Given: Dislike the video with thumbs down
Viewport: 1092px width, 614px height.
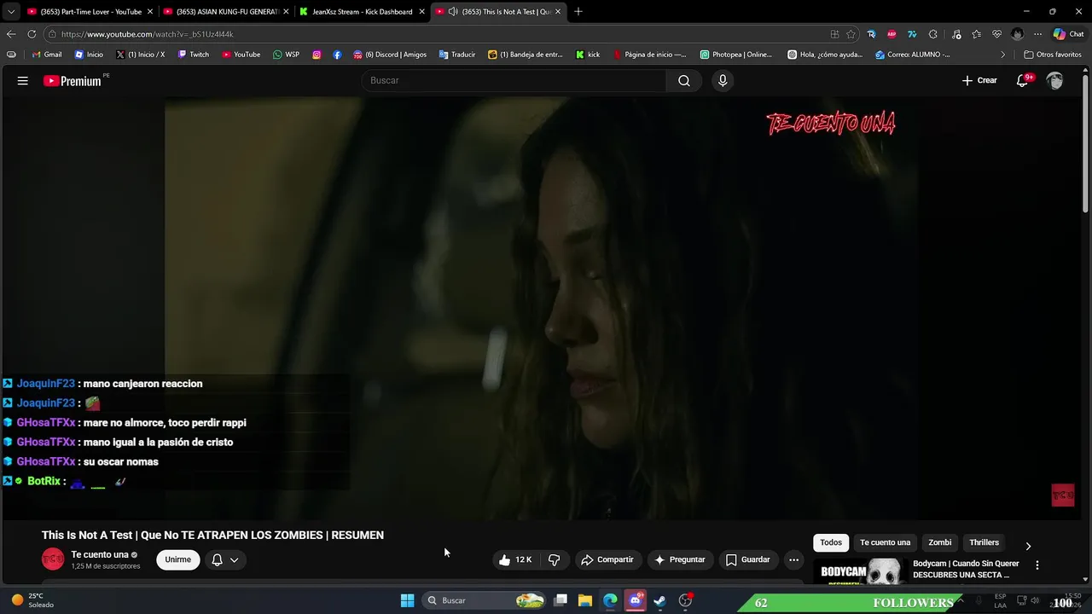Looking at the screenshot, I should pyautogui.click(x=555, y=560).
